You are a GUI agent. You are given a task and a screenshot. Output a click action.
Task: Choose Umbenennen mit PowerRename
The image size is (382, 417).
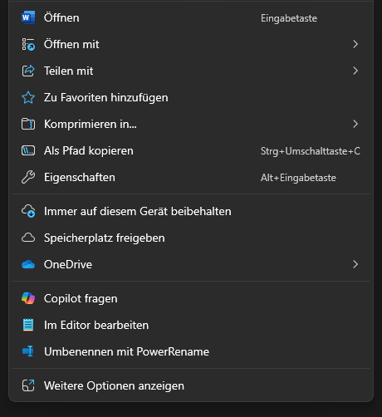tap(191, 351)
